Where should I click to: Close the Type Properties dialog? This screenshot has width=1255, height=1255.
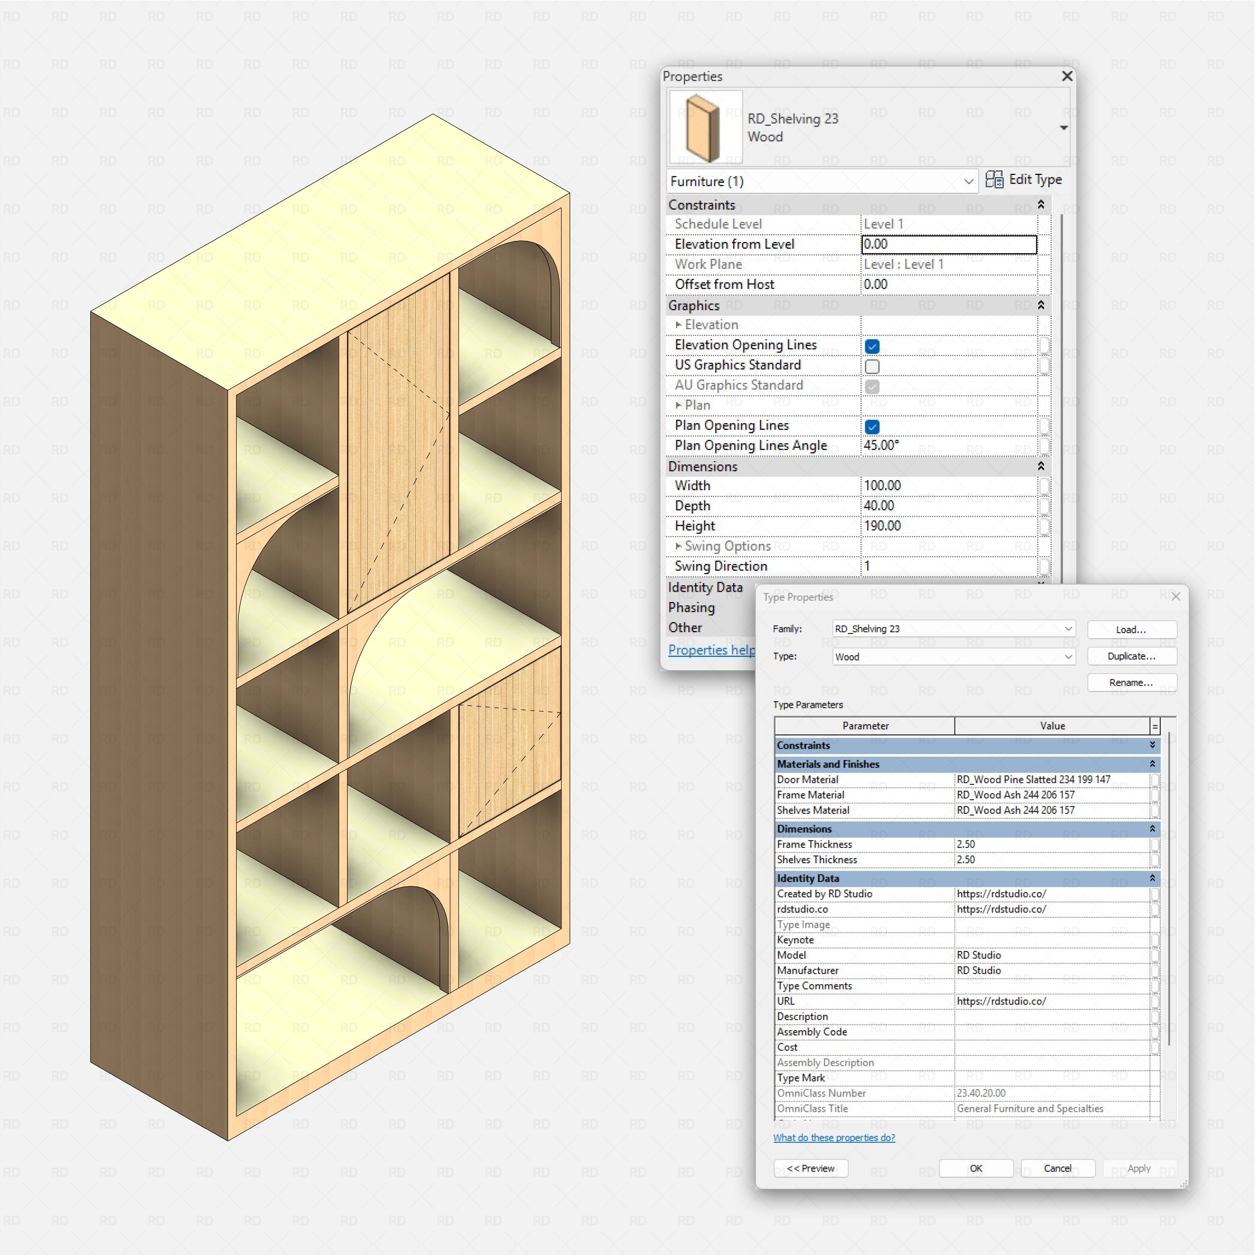1176,596
